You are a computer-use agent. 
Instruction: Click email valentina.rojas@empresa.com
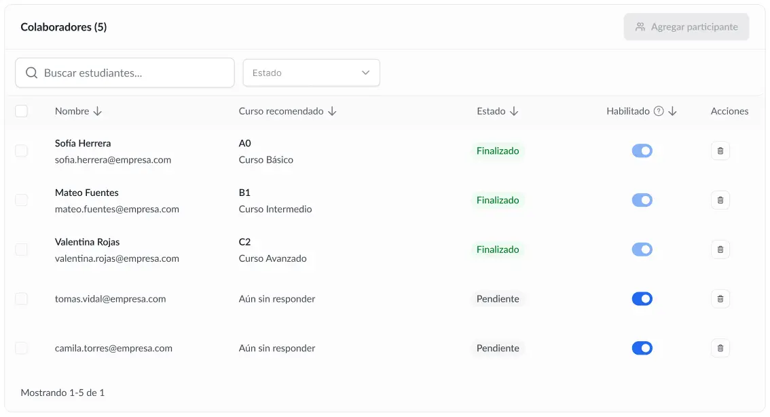click(x=117, y=258)
